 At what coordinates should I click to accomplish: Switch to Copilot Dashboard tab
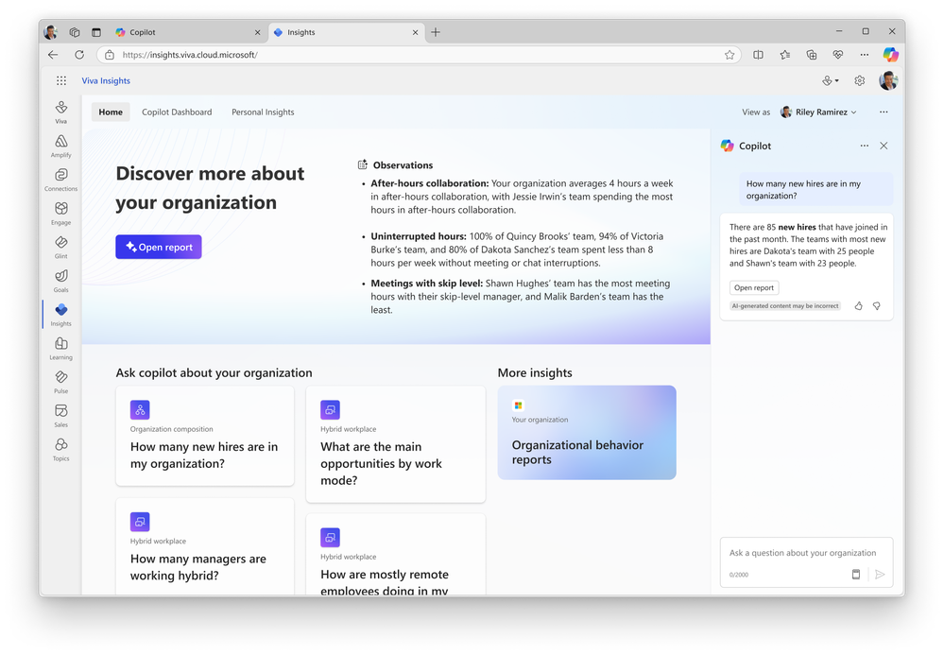(177, 112)
